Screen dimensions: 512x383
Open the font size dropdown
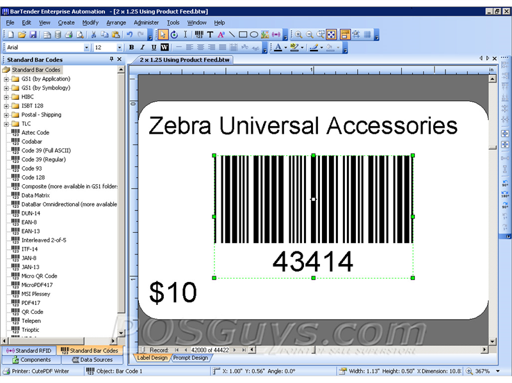pyautogui.click(x=119, y=47)
